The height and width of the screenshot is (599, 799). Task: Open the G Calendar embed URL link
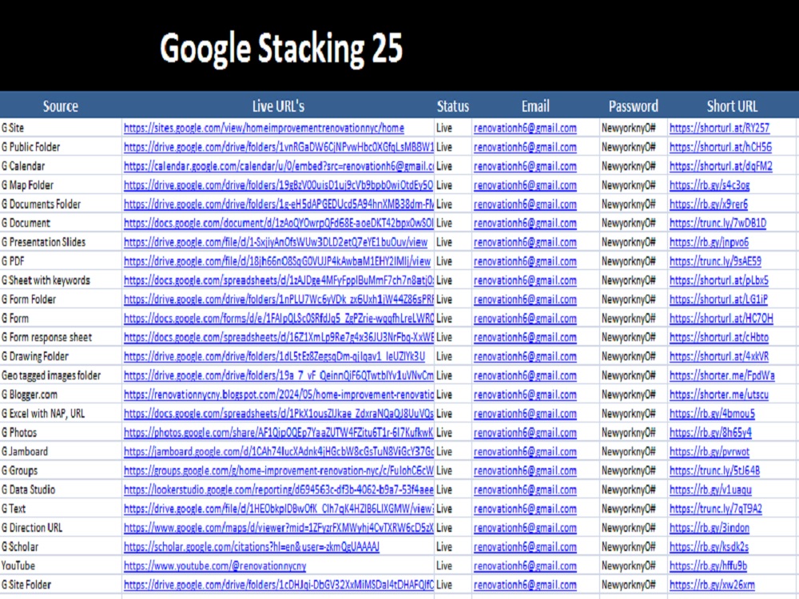(x=279, y=166)
